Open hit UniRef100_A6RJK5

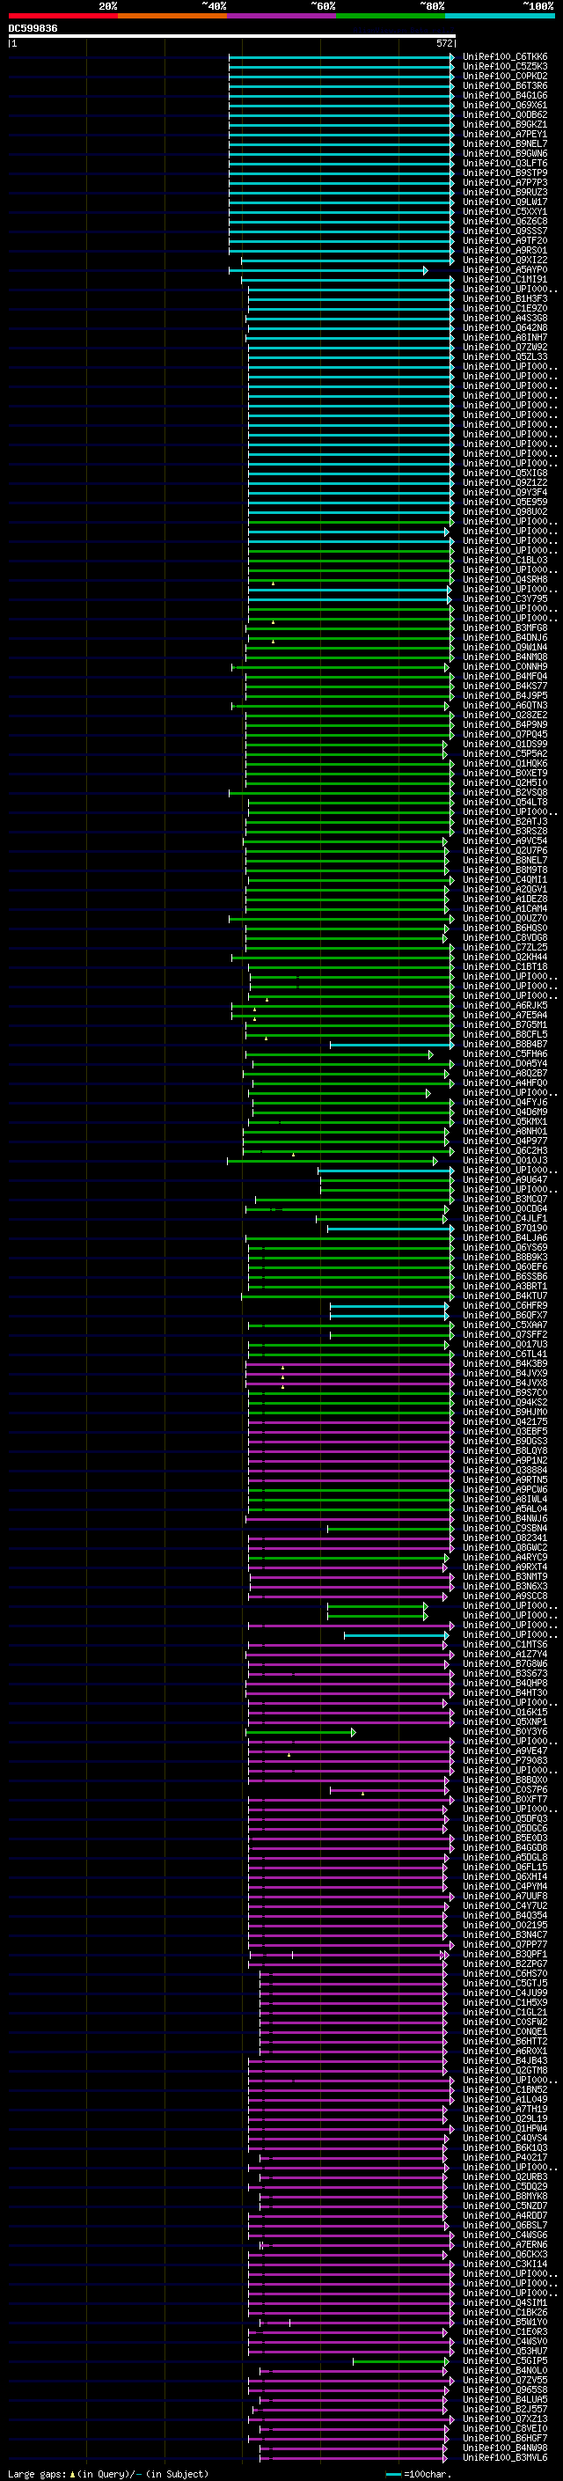(505, 1005)
